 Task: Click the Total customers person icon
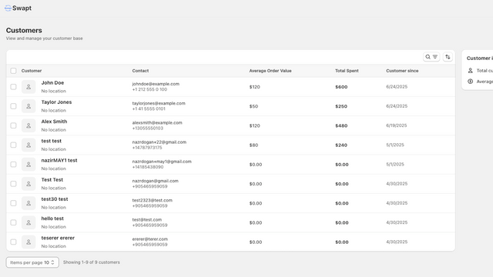coord(471,71)
